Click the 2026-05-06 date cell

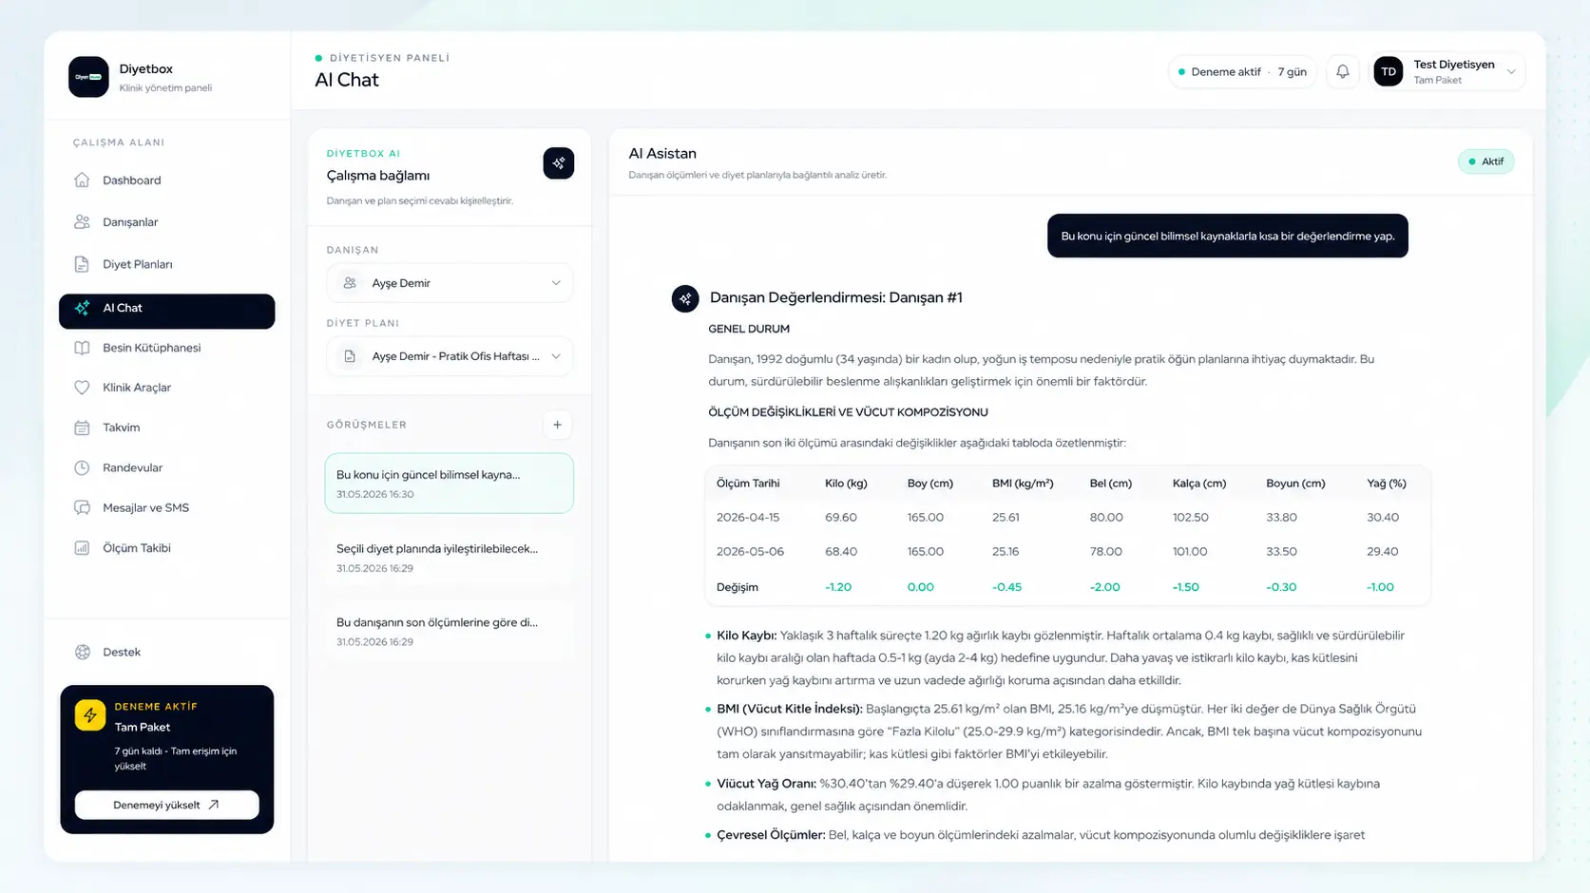click(750, 552)
